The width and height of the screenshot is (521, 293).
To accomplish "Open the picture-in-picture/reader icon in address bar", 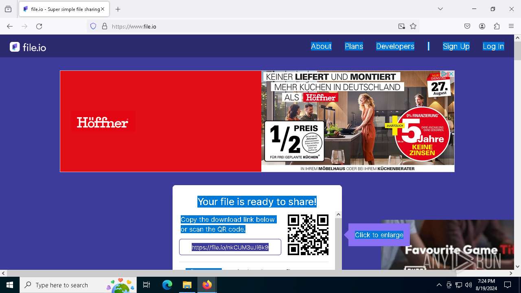I will [x=402, y=26].
